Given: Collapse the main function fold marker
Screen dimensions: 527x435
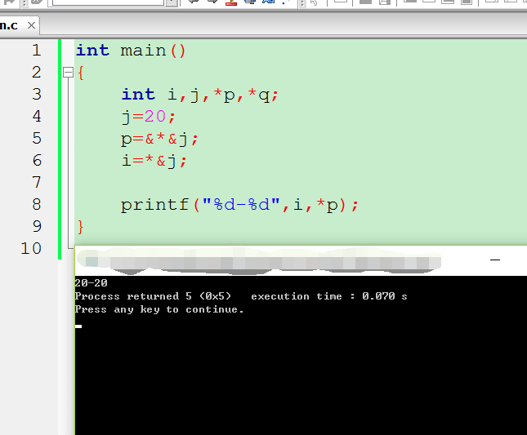Looking at the screenshot, I should [69, 72].
